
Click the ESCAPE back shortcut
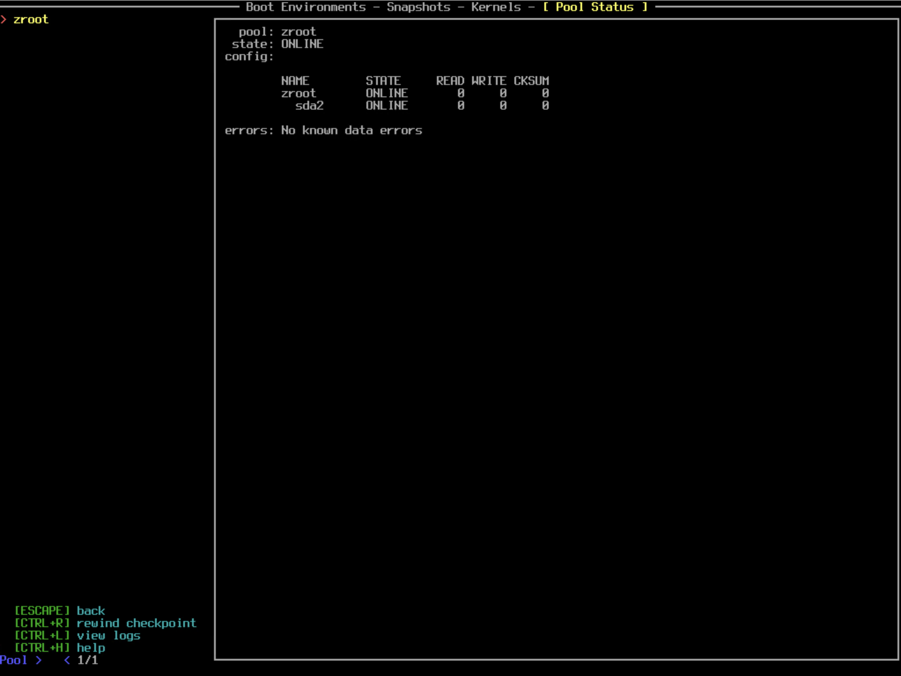coord(60,611)
